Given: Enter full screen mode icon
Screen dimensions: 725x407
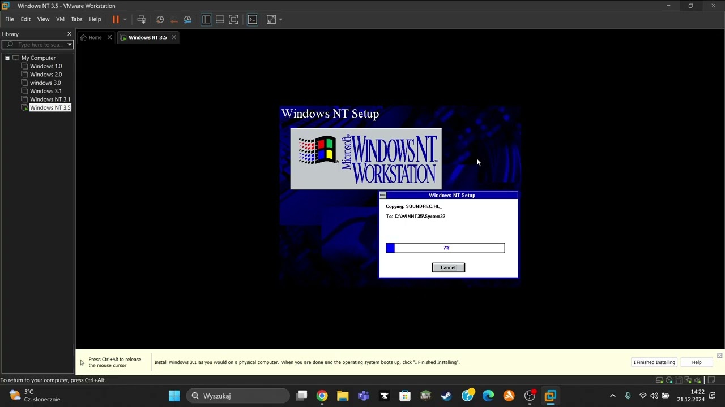Looking at the screenshot, I should click(x=233, y=19).
